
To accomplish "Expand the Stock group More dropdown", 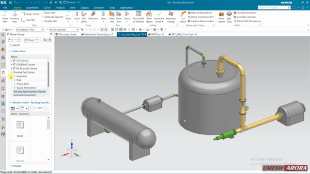I will tap(103, 16).
